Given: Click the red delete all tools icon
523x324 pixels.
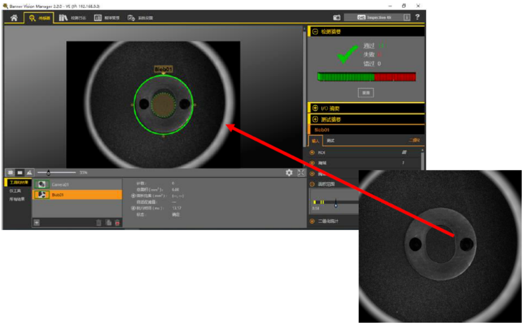Looking at the screenshot, I should 117,222.
